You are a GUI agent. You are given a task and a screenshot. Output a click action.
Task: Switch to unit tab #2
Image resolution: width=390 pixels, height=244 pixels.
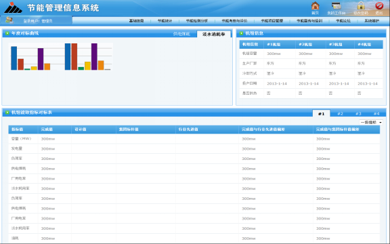point(340,114)
